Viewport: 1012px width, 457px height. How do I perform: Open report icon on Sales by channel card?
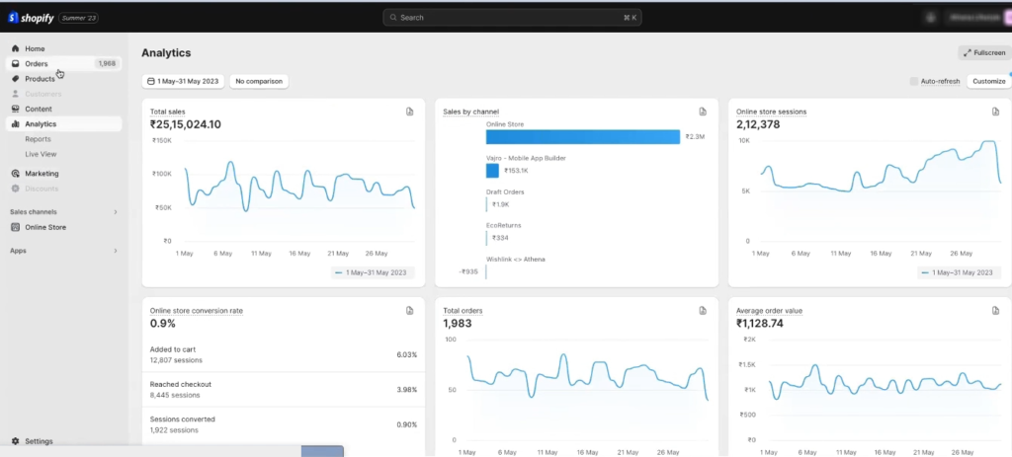pyautogui.click(x=703, y=113)
